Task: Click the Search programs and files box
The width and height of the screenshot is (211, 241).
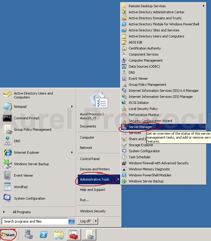Action: click(x=35, y=221)
